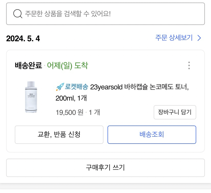Click the 구매후기 쓰기 write review button

[x=106, y=168]
